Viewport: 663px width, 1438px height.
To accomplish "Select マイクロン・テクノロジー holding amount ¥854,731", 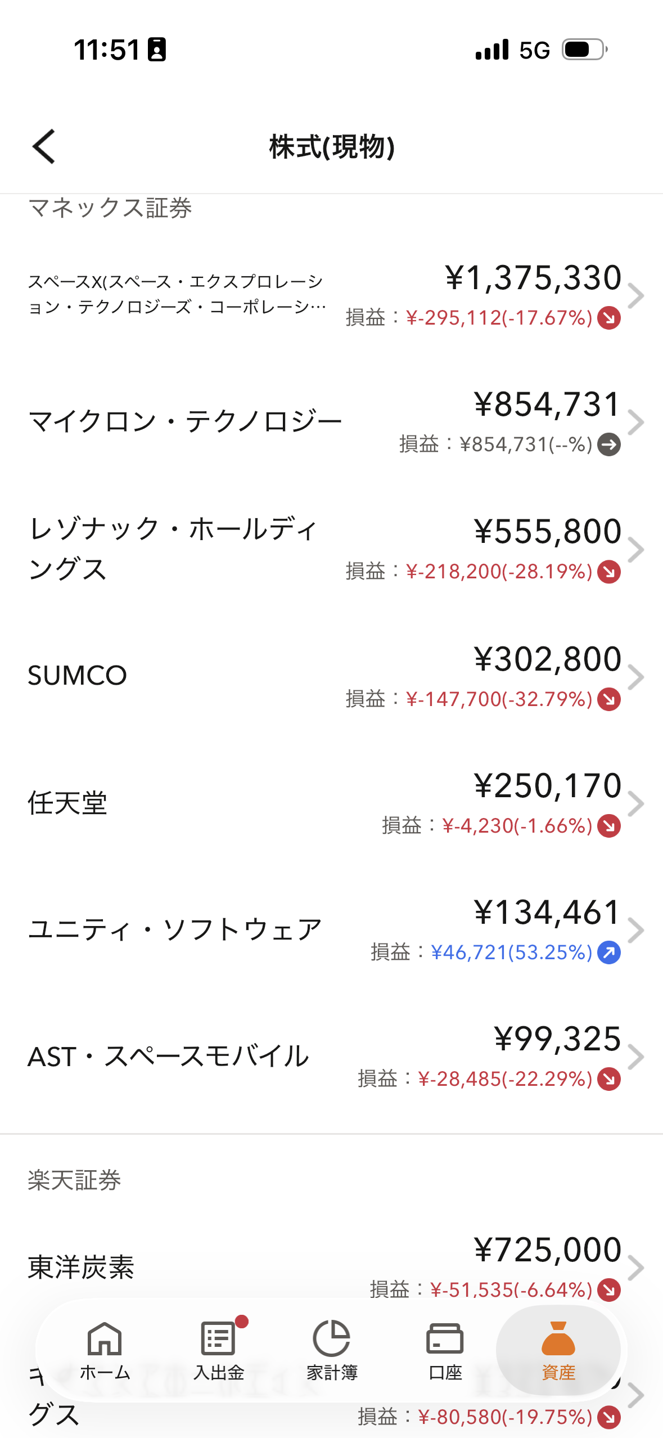I will click(547, 404).
